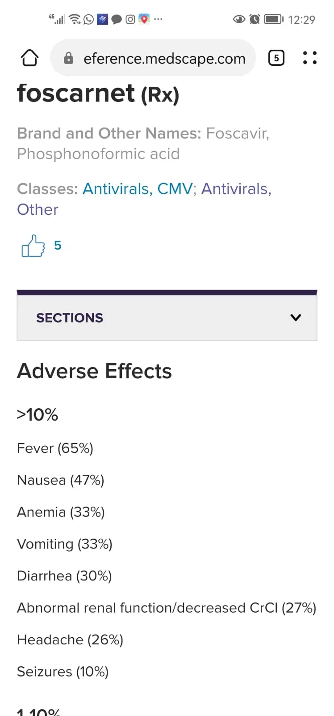Expand the SECTIONS dropdown chevron
The width and height of the screenshot is (334, 716).
[x=296, y=318]
